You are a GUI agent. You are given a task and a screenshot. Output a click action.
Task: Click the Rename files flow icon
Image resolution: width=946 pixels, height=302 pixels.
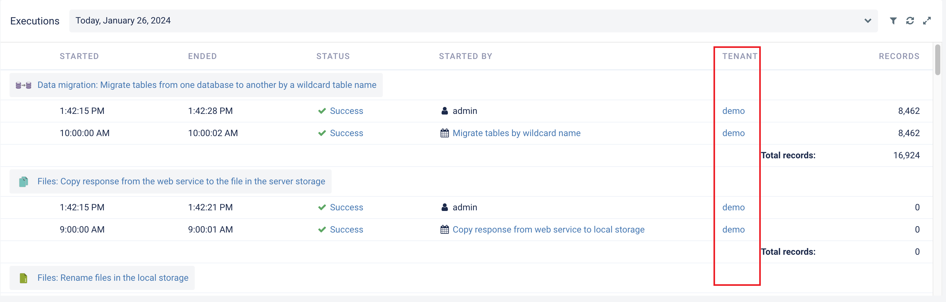point(24,278)
